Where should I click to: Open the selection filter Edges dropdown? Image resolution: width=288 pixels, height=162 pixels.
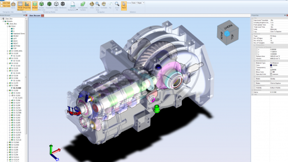140,3
